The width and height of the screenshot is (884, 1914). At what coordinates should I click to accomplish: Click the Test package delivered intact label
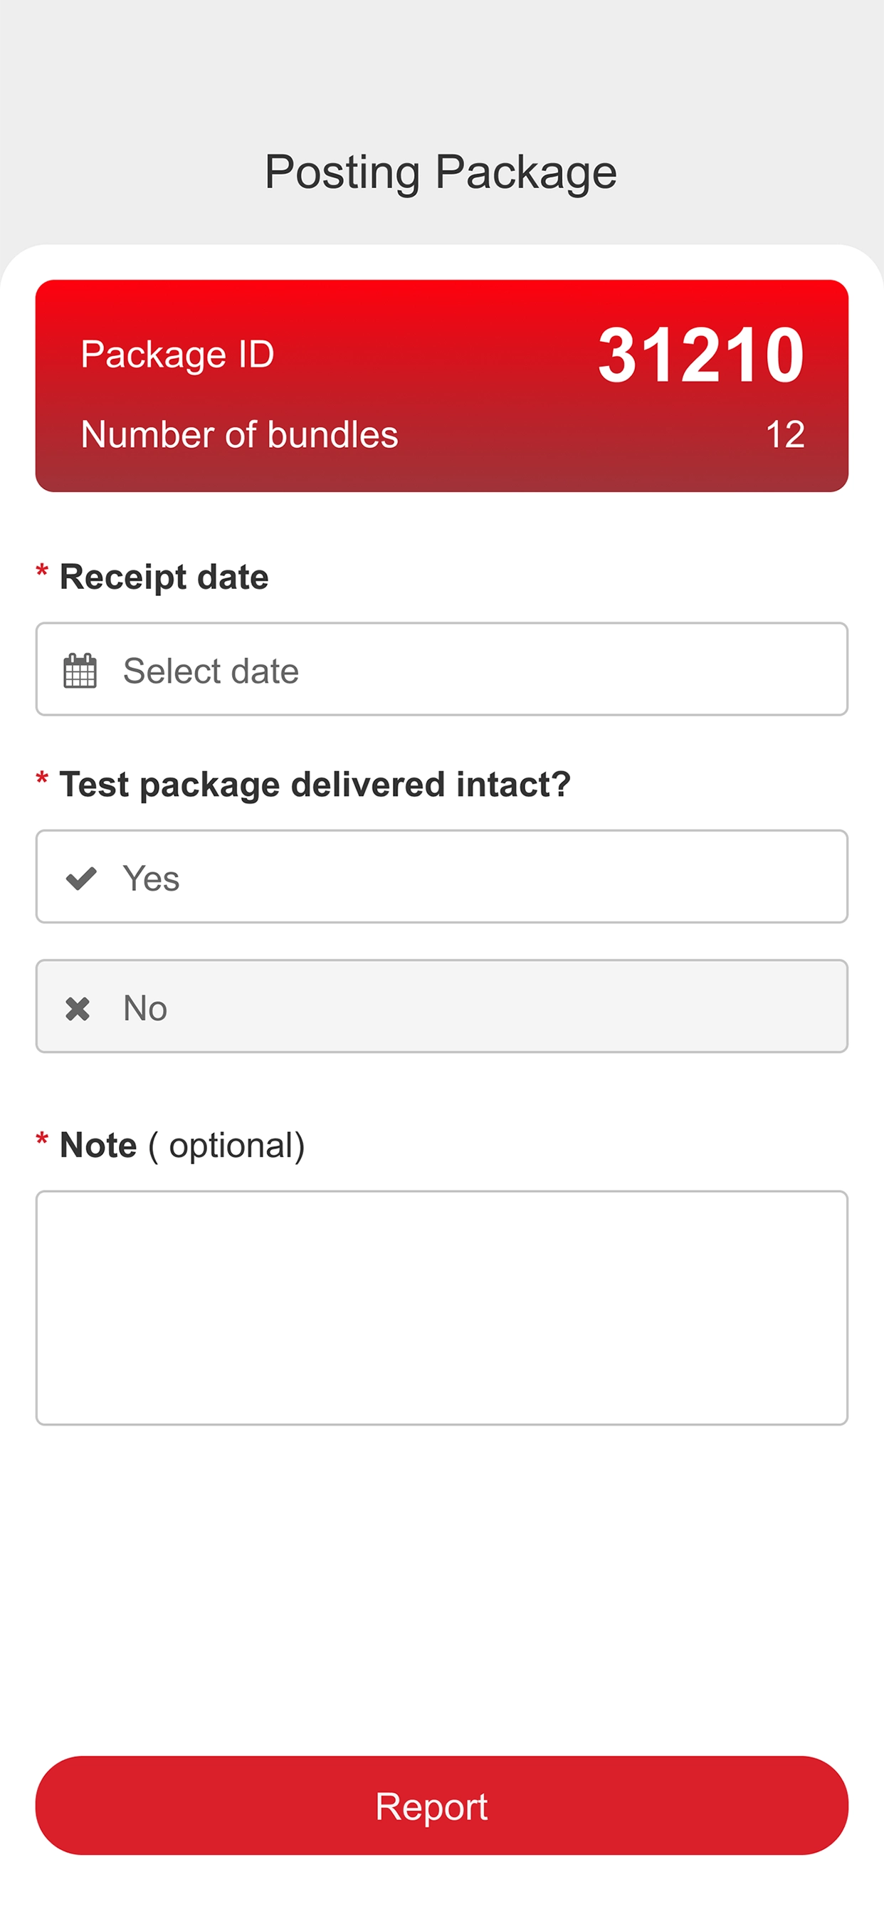tap(315, 785)
